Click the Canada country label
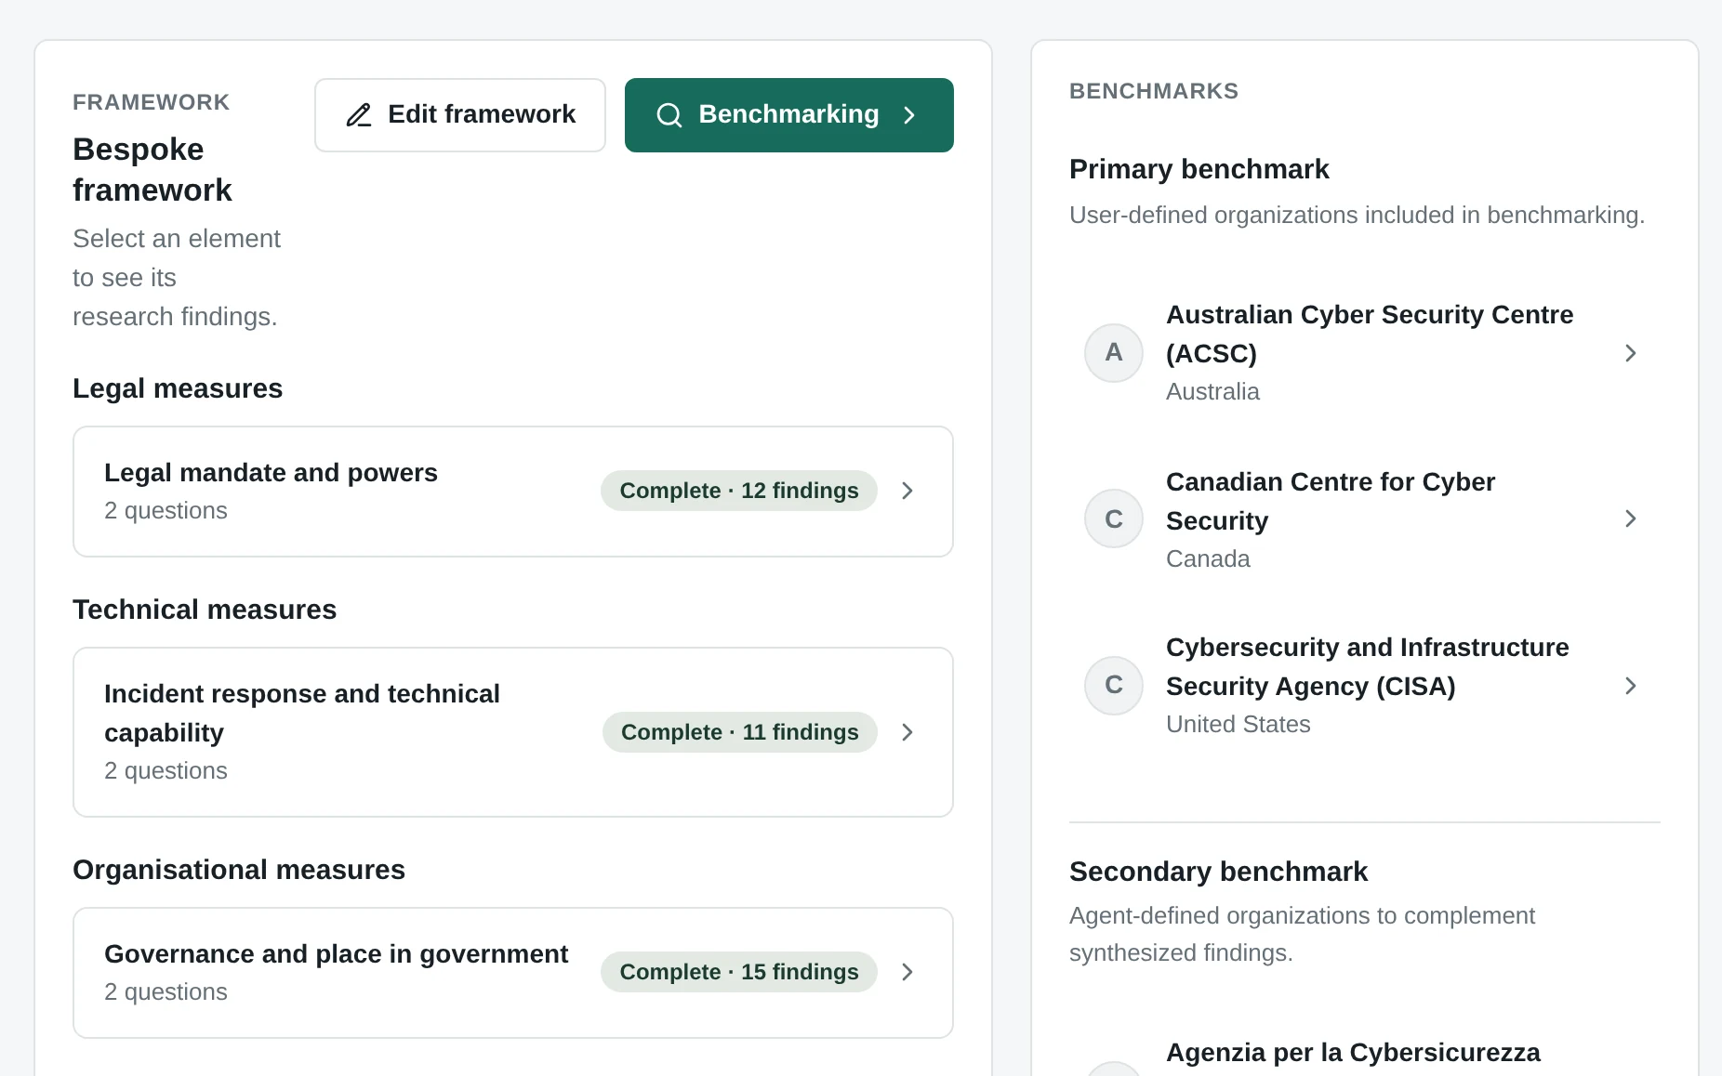This screenshot has width=1722, height=1076. (1208, 559)
